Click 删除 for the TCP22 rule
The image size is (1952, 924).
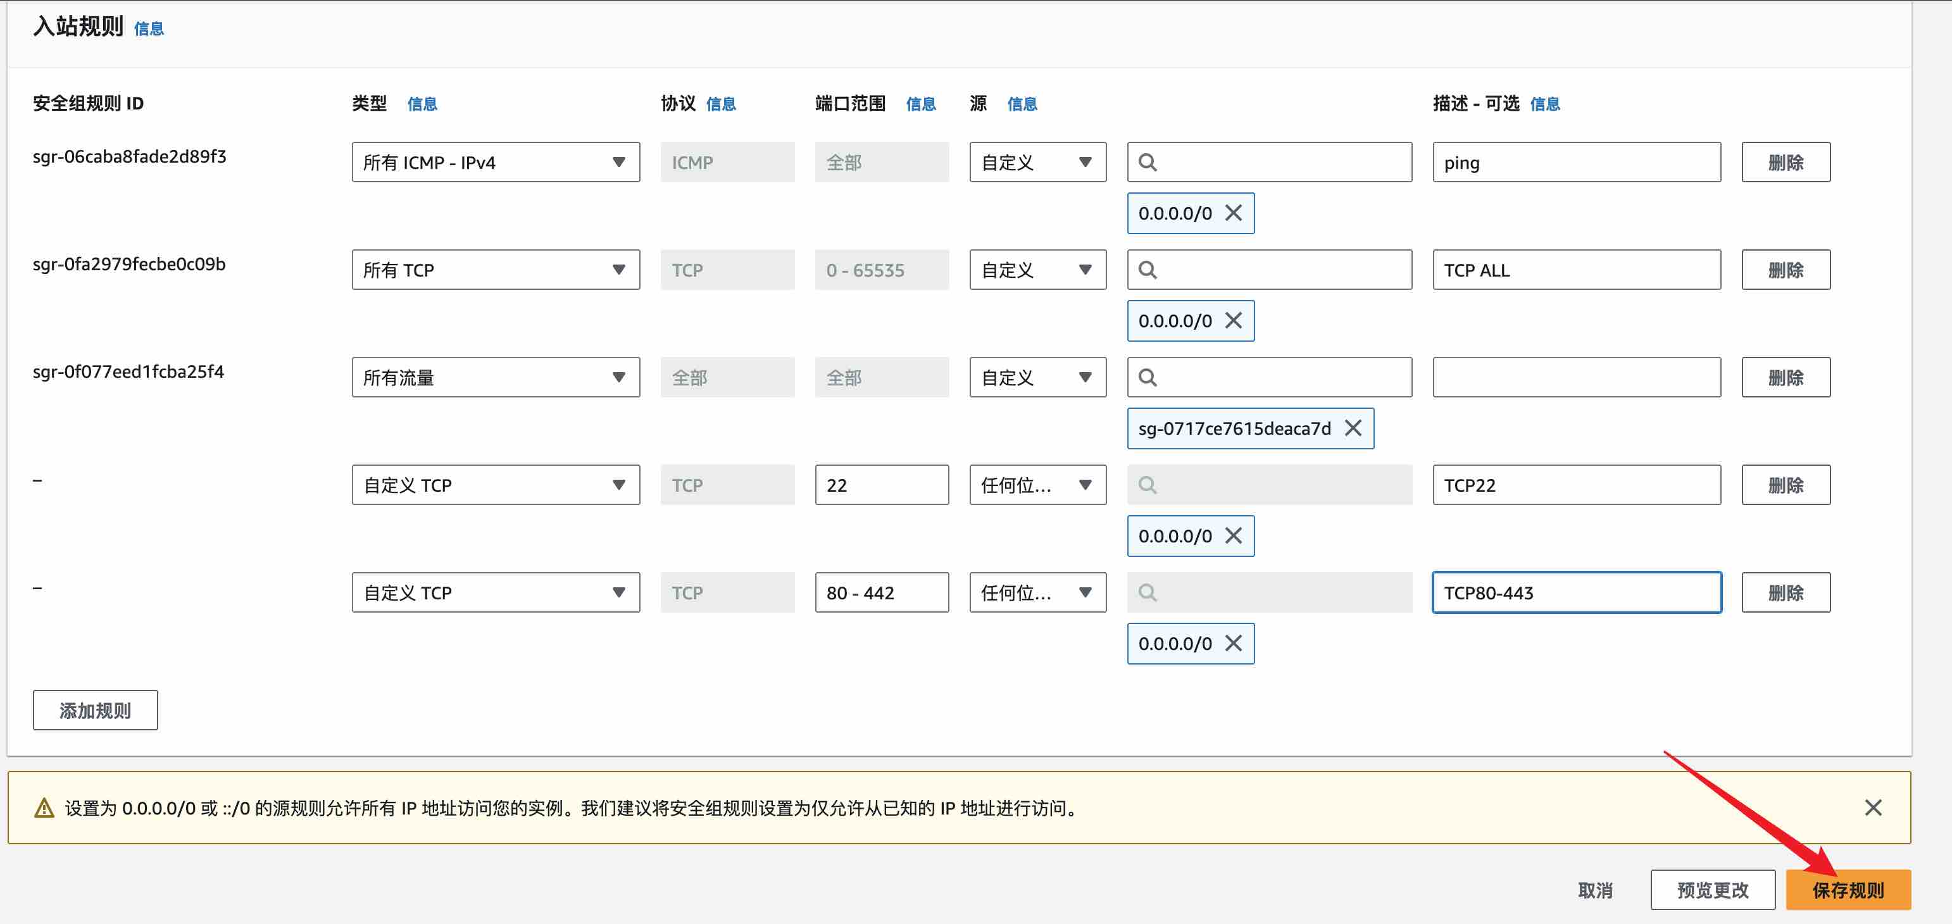[x=1786, y=485]
